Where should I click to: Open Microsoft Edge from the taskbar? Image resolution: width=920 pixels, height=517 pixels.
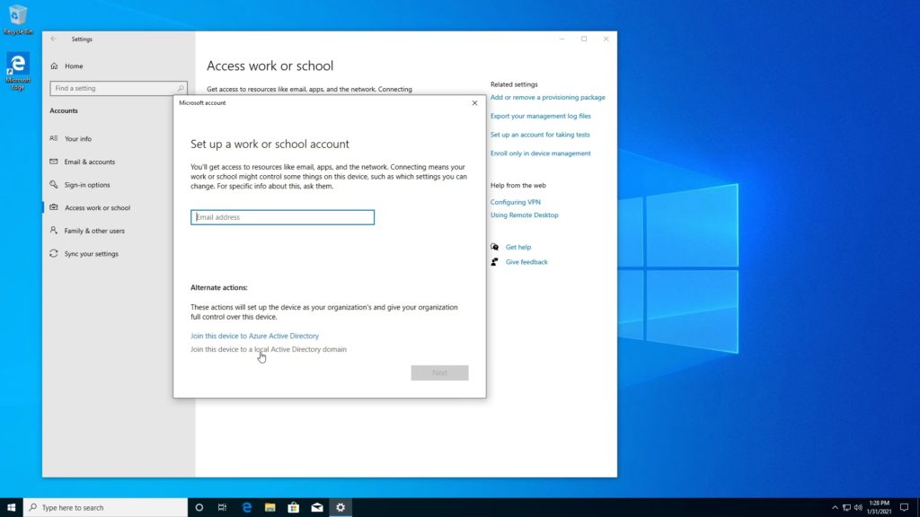click(x=245, y=507)
